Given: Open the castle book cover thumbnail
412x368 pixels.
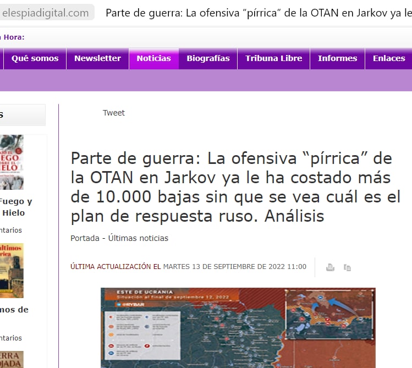Looking at the screenshot, I should (12, 270).
